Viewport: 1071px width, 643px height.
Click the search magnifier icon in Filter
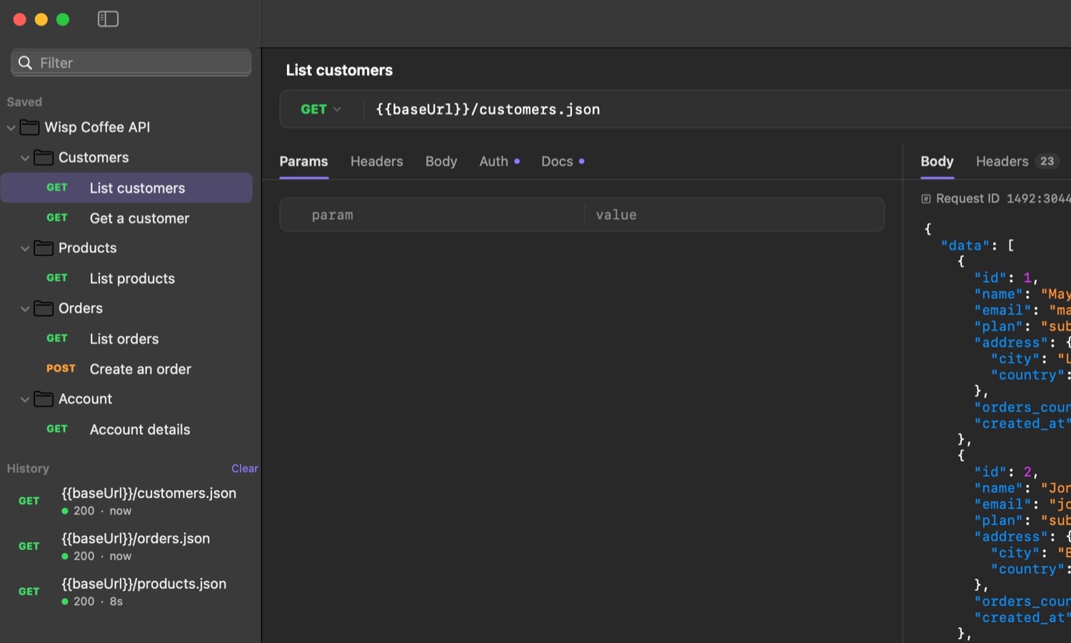pos(25,63)
